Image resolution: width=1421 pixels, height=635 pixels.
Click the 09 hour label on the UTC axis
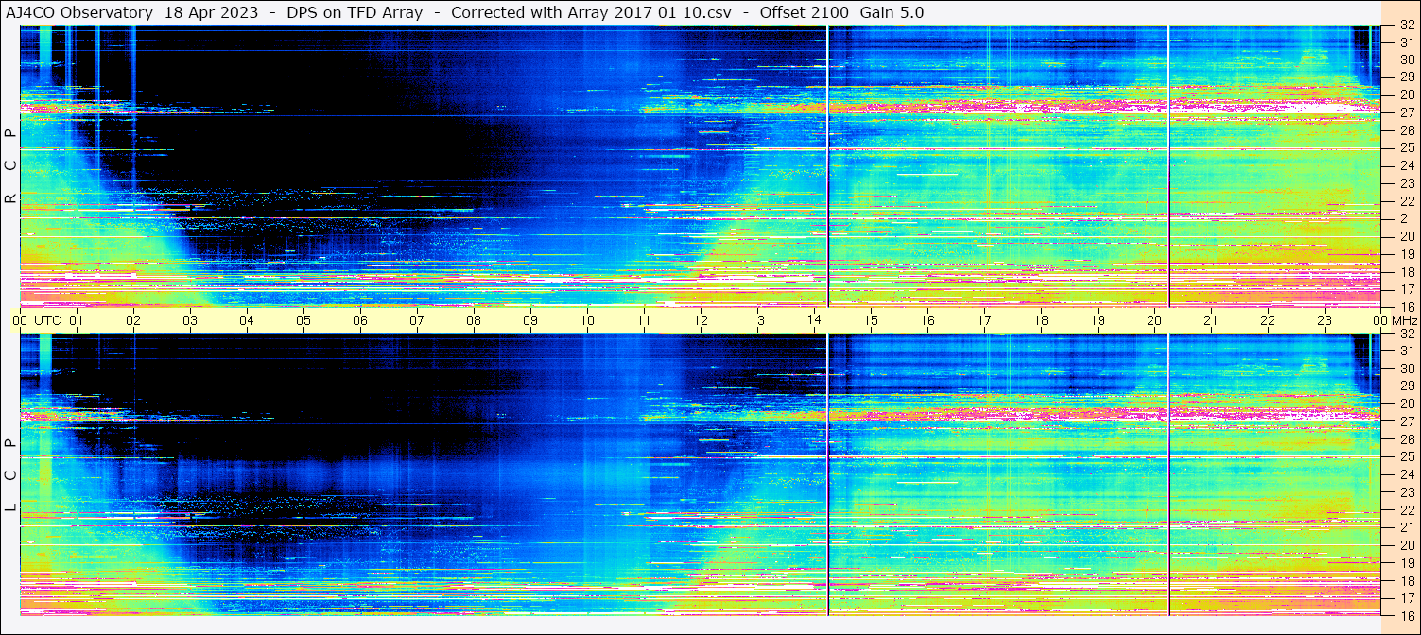tap(530, 320)
